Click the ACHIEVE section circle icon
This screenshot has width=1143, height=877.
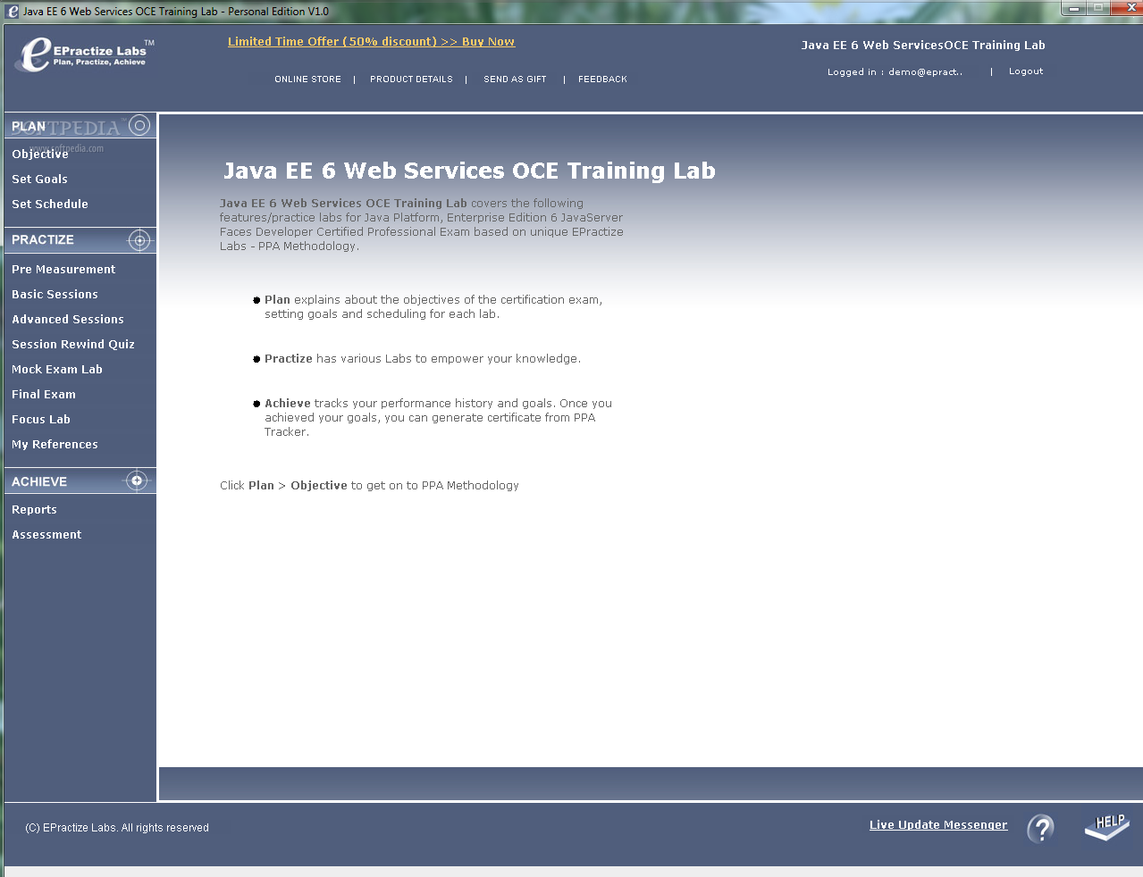[x=137, y=480]
